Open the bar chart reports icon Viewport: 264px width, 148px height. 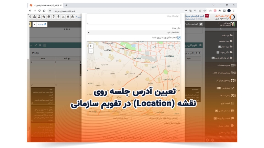point(63,16)
